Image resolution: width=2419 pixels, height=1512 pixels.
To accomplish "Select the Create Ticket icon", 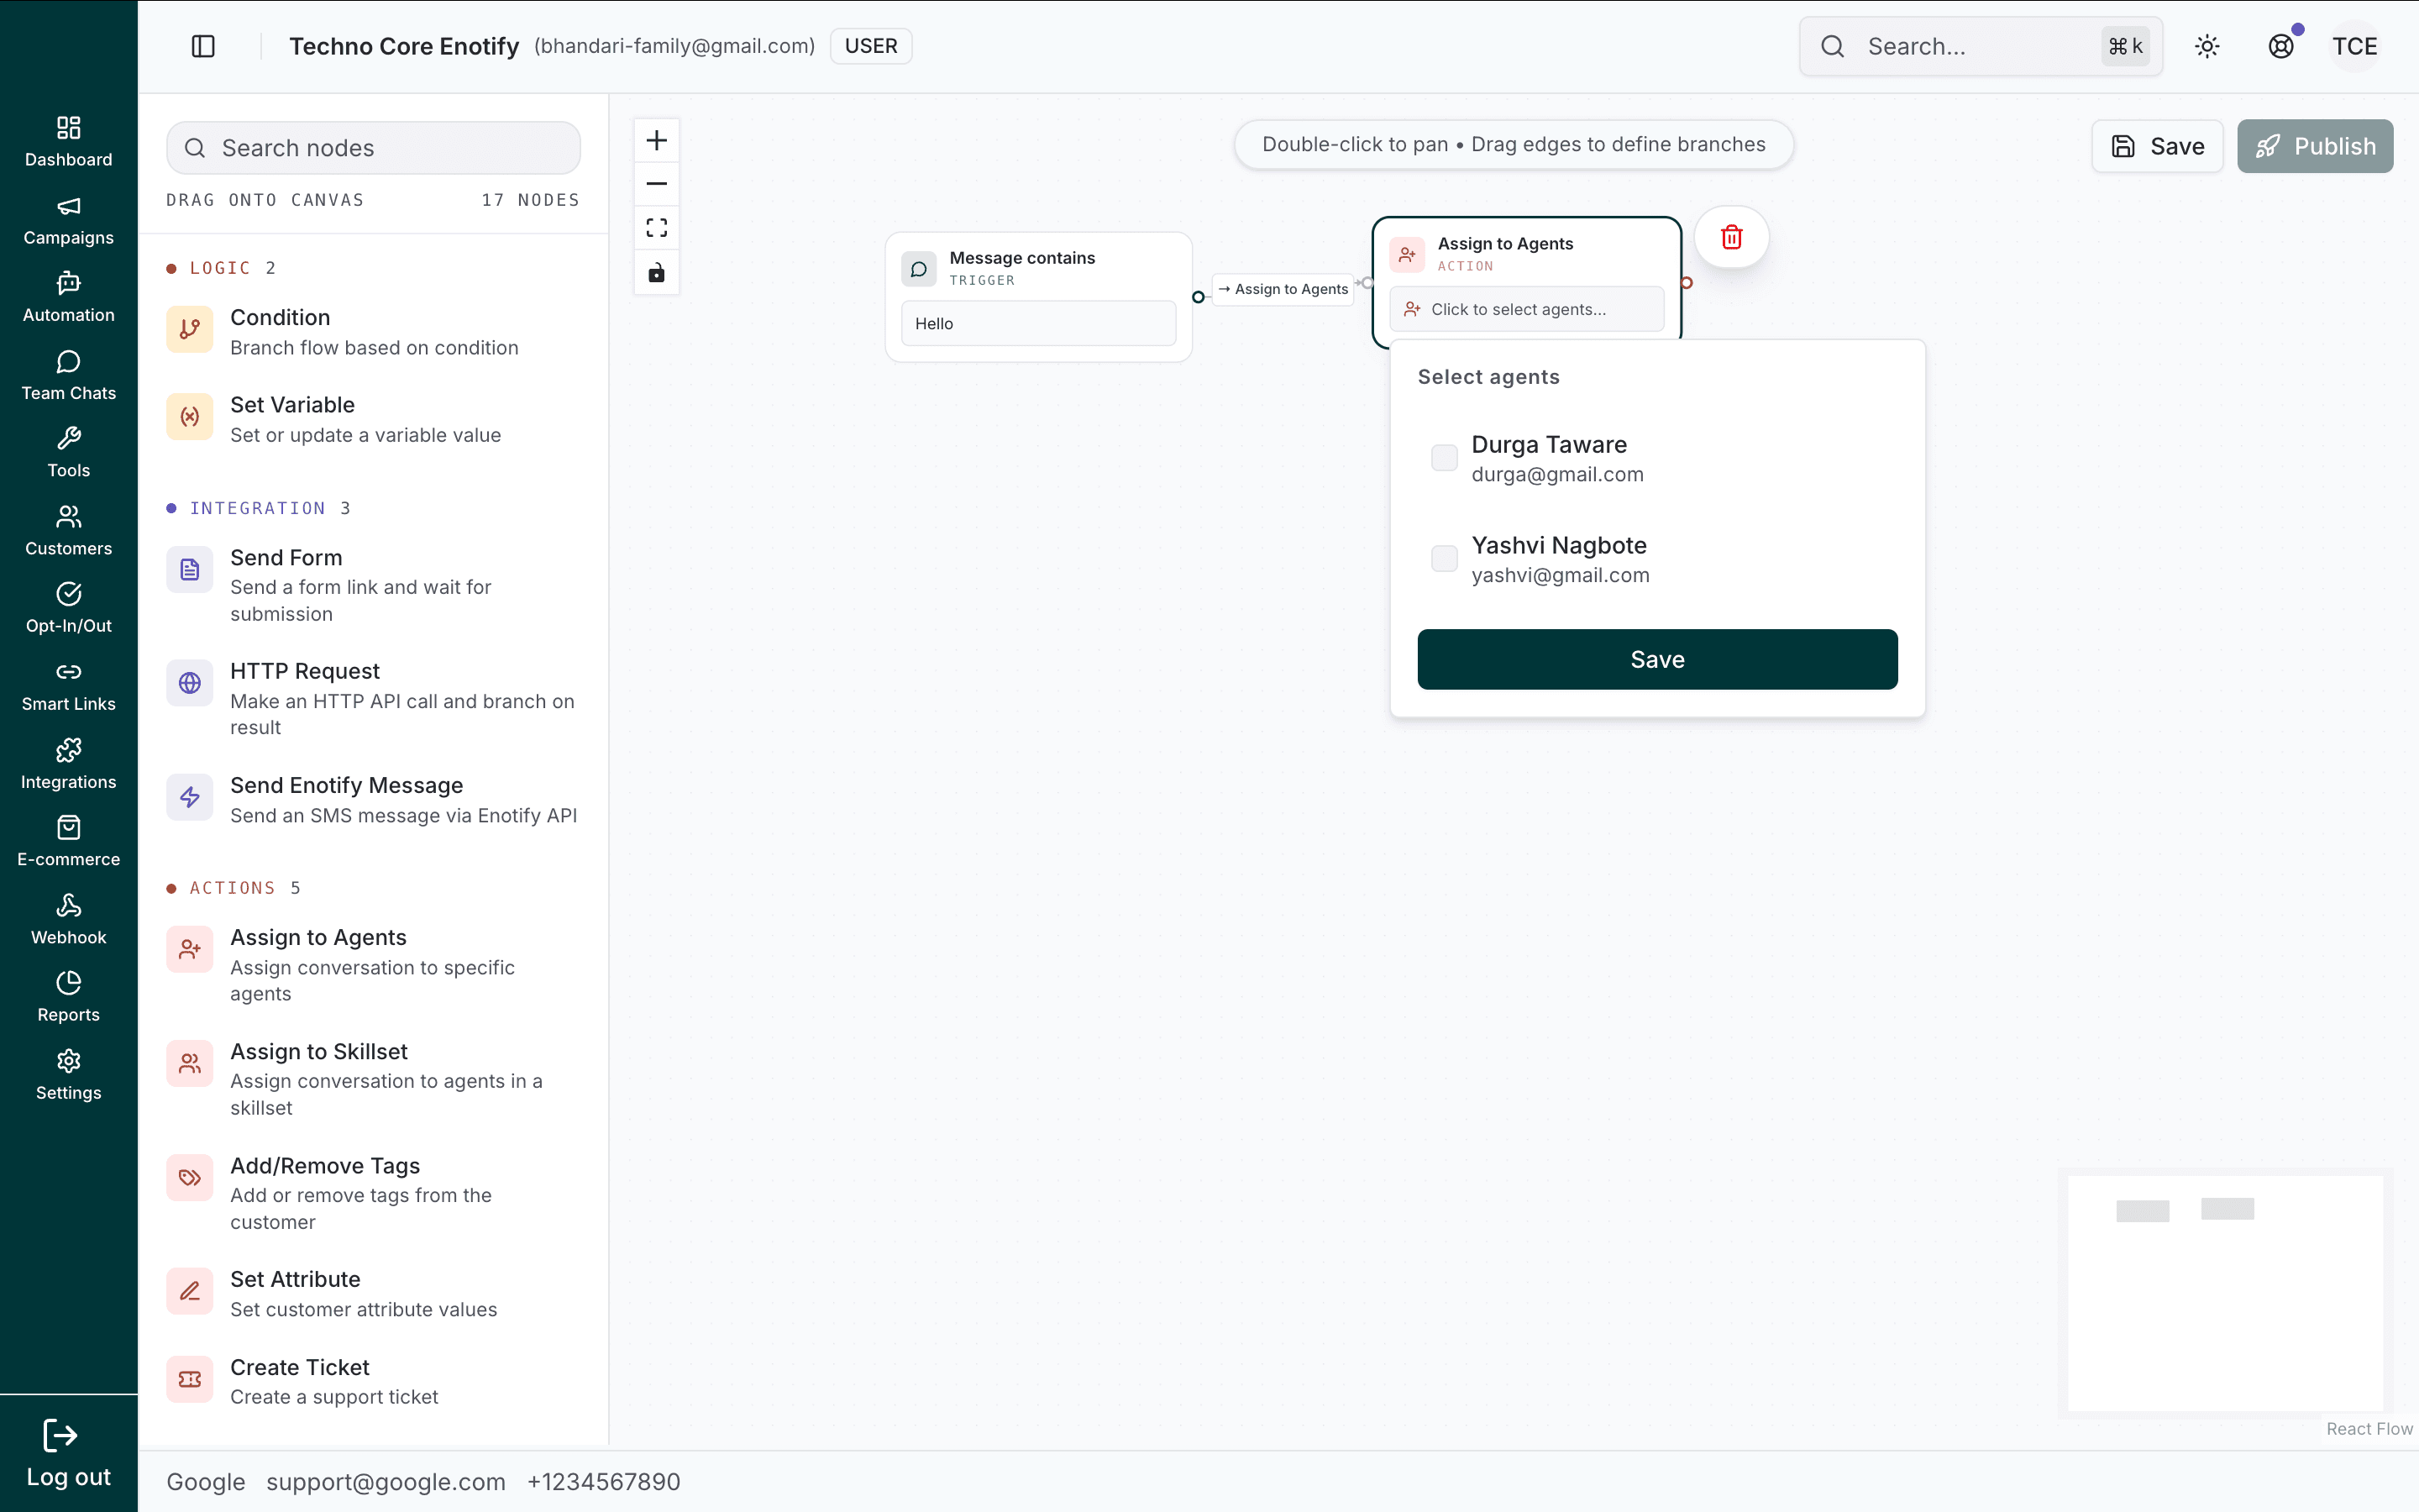I will coord(190,1379).
